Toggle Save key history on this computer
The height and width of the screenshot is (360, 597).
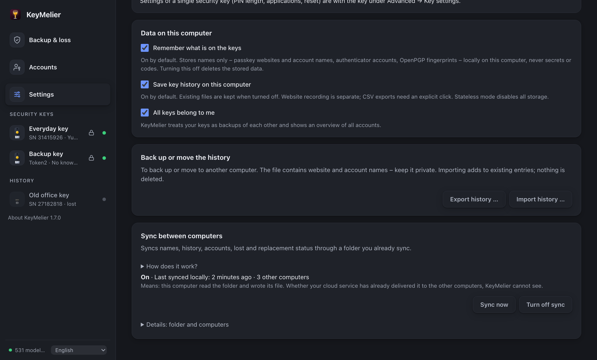point(145,85)
